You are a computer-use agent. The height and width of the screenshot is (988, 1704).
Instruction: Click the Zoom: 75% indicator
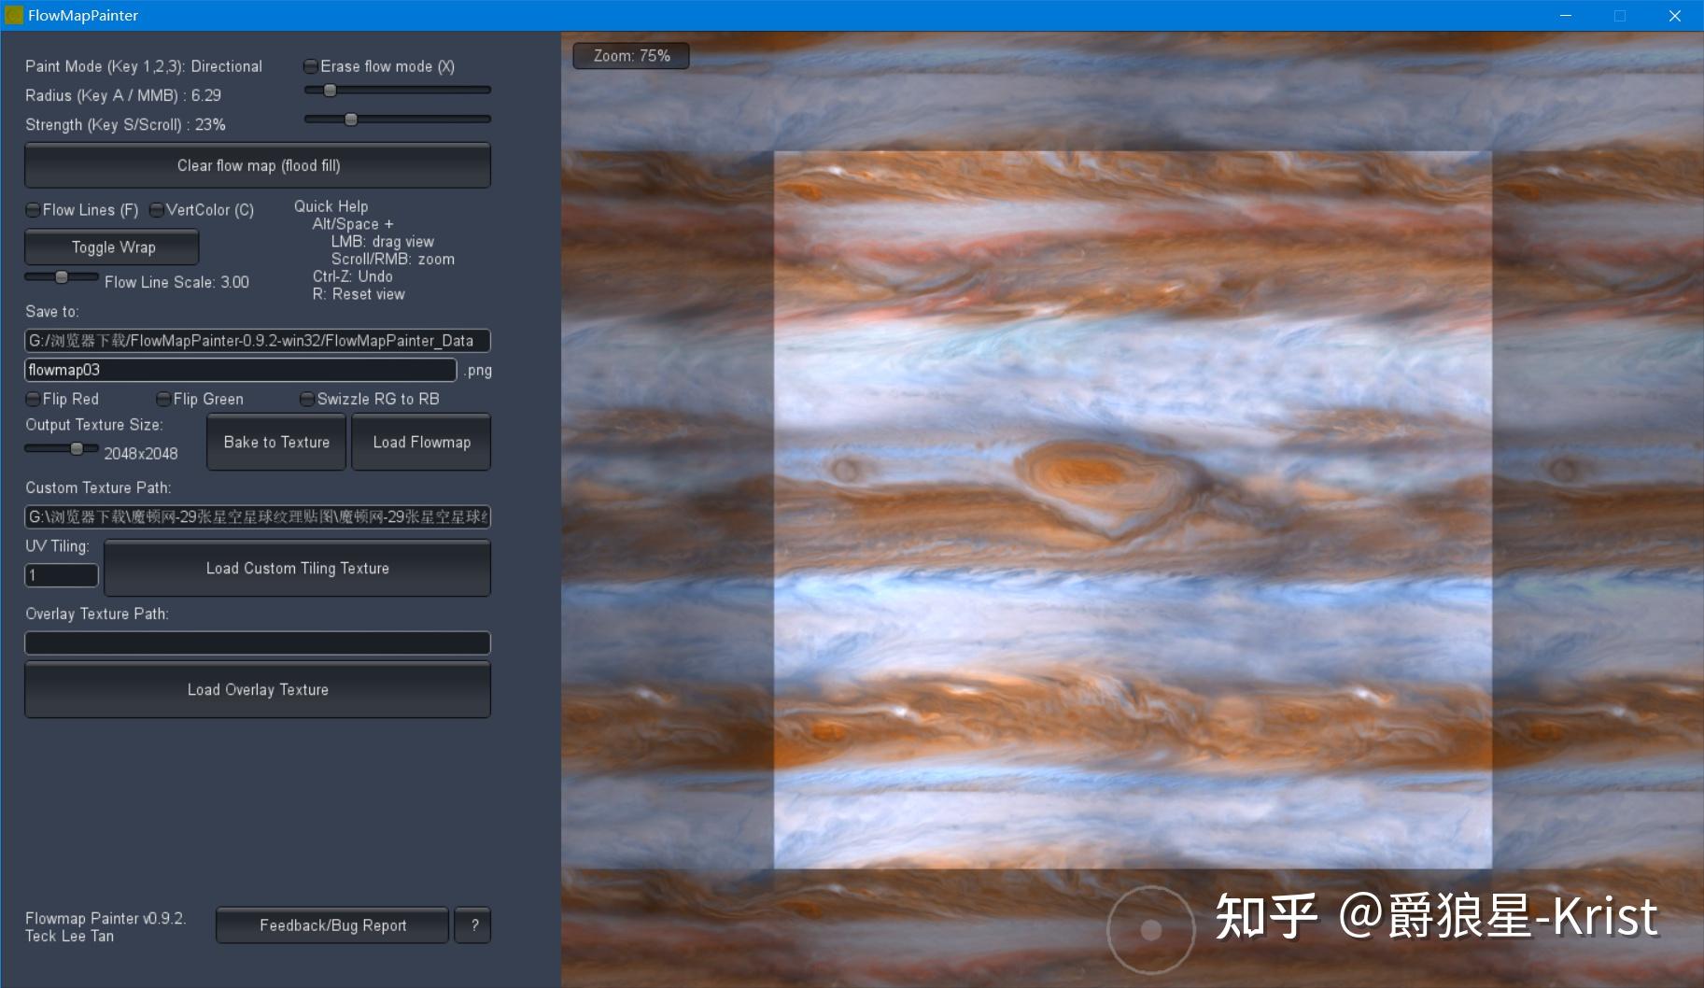click(x=631, y=55)
